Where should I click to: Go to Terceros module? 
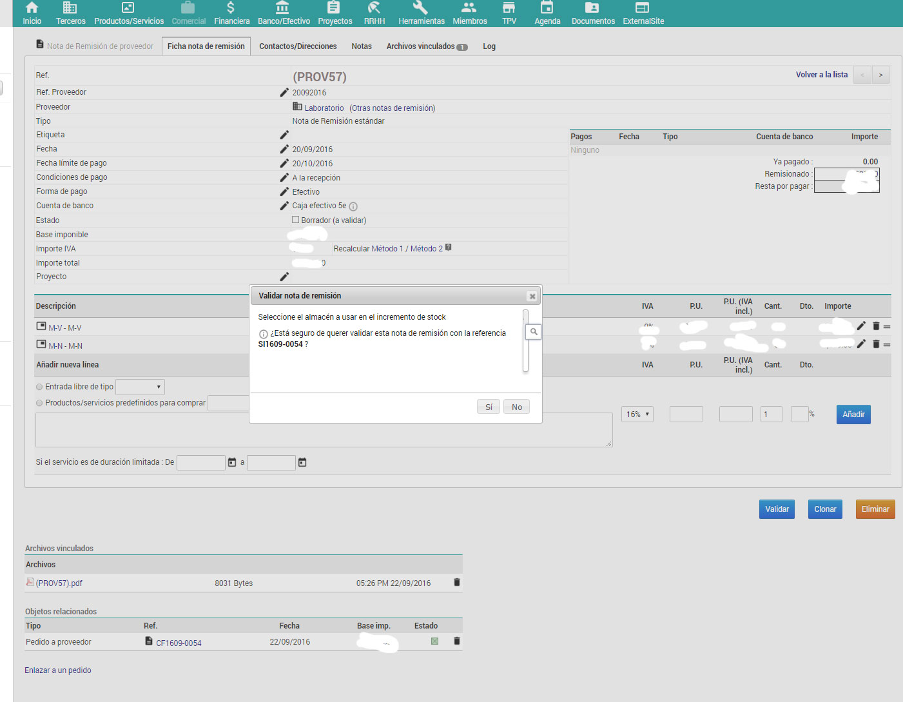coord(70,14)
